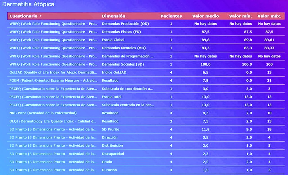Sort by the Dimensión column header

pyautogui.click(x=114, y=16)
